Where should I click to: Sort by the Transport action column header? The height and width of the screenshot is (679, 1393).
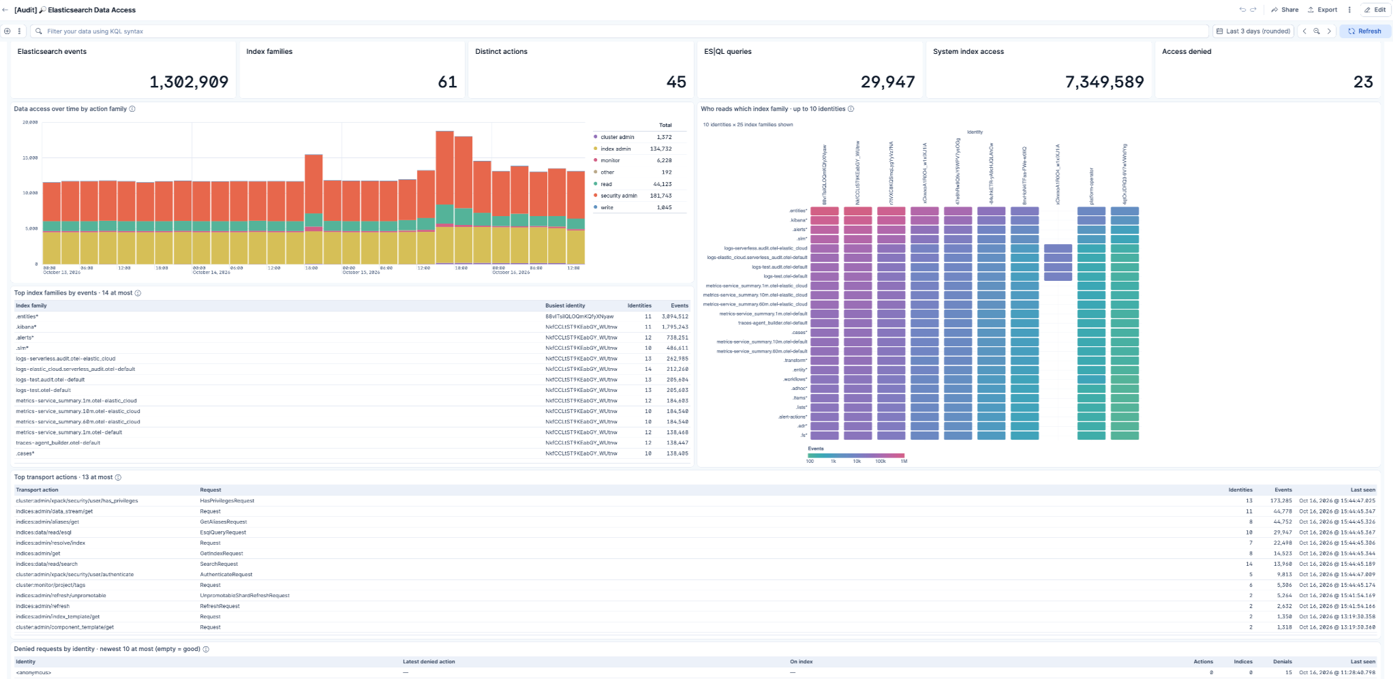37,489
